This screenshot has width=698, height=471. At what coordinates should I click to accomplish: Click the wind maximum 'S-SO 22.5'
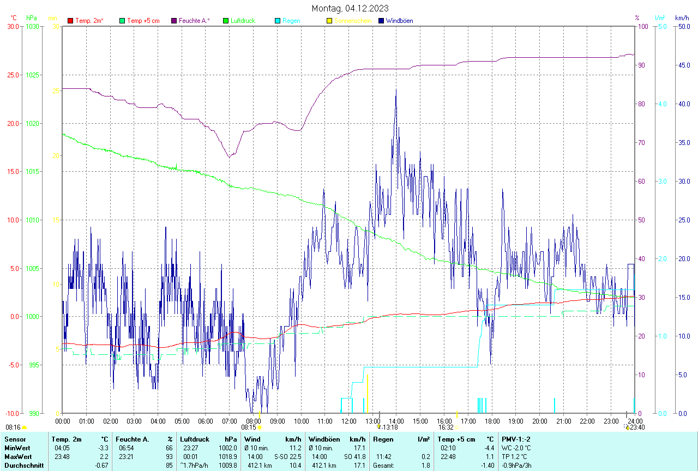tap(288, 456)
